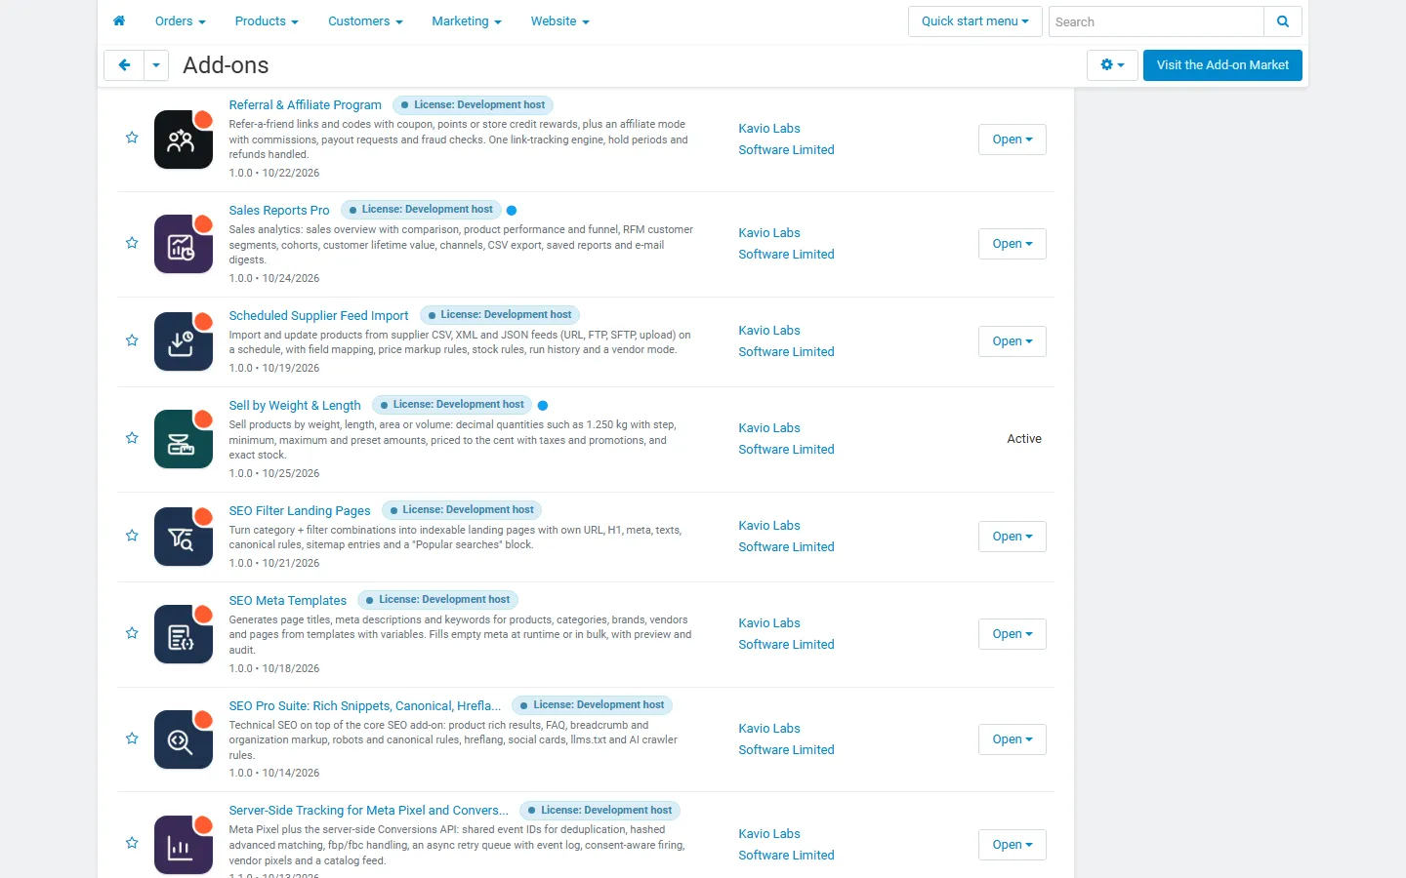
Task: Open the Customers menu
Action: pos(365,21)
